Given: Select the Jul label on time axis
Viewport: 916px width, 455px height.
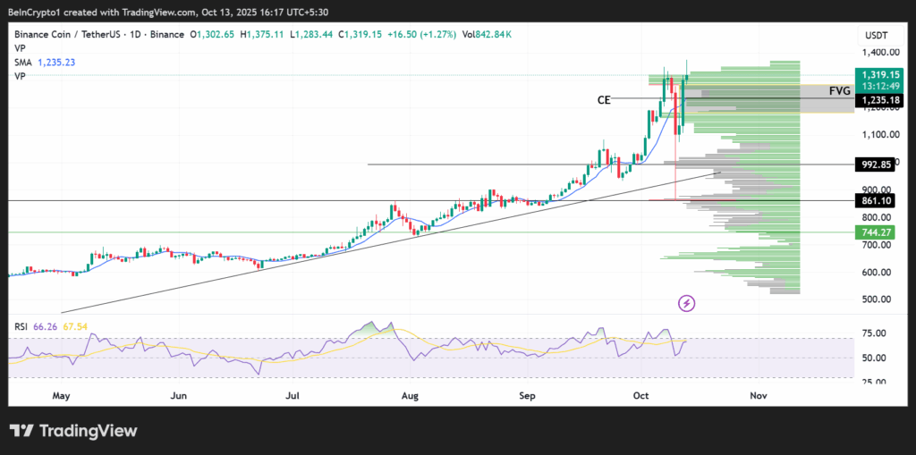Looking at the screenshot, I should 293,394.
